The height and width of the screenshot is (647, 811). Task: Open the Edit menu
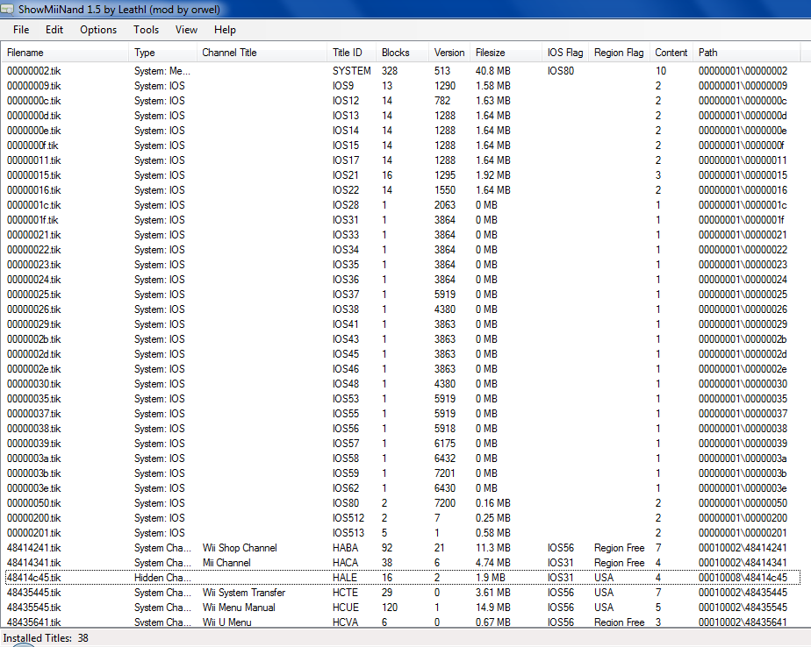[54, 30]
